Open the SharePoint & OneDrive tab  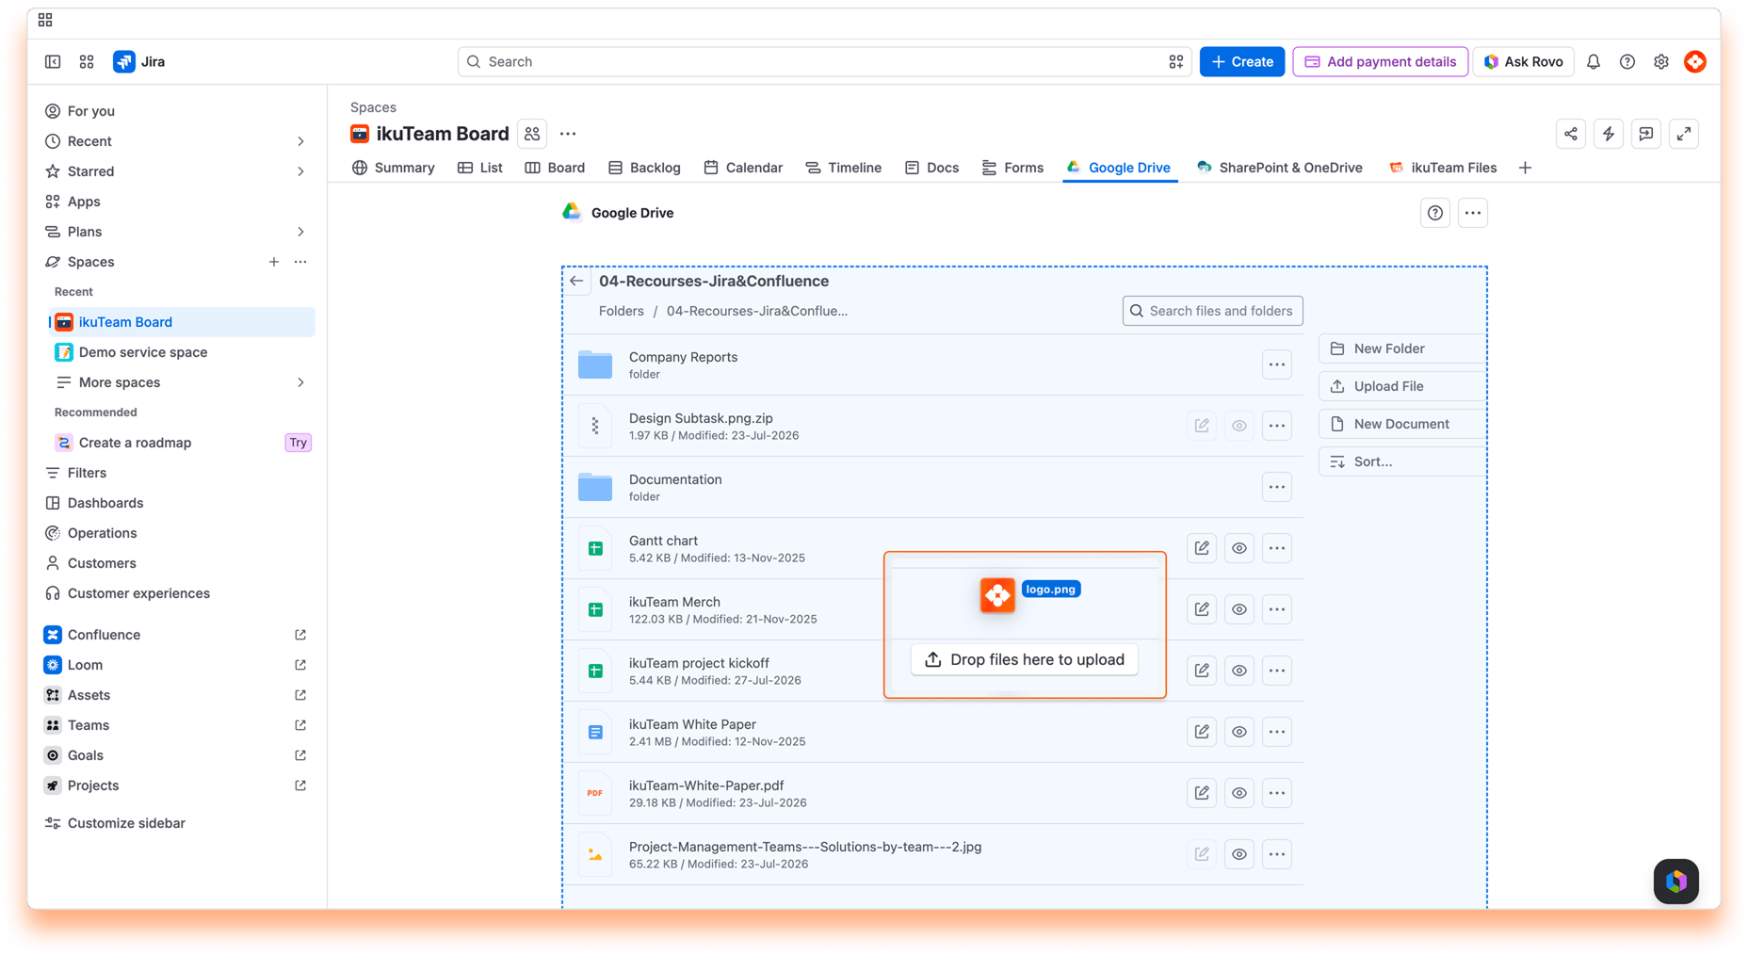pos(1280,168)
